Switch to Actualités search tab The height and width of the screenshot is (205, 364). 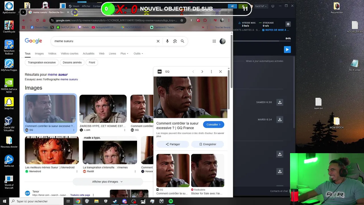click(88, 54)
